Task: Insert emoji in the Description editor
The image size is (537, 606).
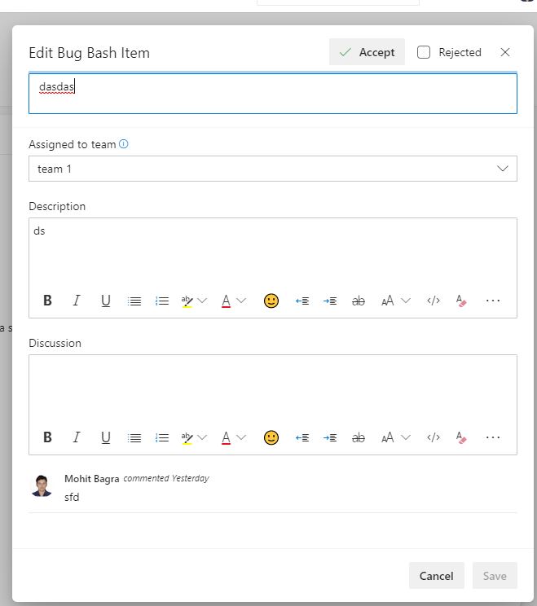Action: (271, 301)
